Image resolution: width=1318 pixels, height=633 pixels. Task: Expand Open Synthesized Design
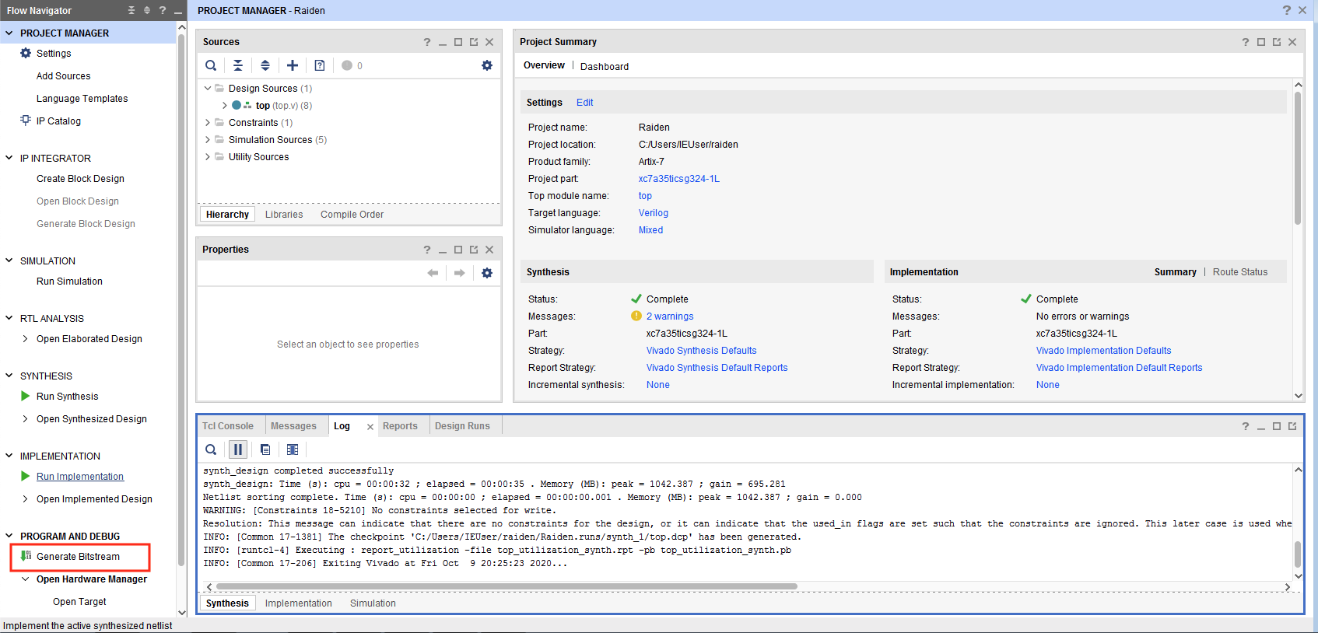(x=26, y=418)
